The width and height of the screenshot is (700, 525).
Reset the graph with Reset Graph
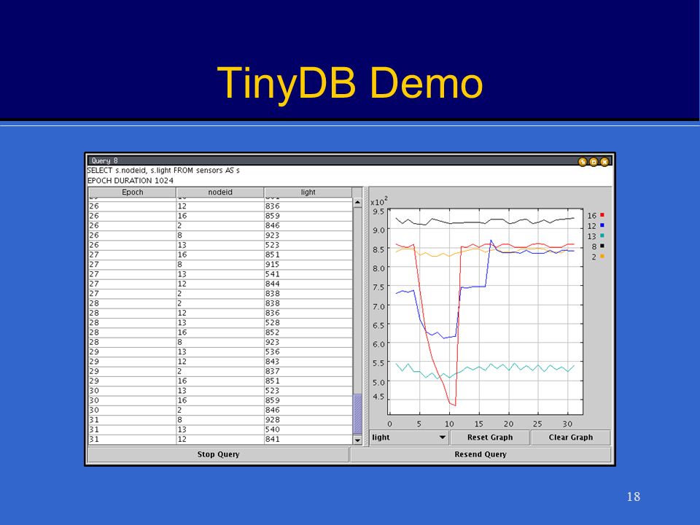click(x=490, y=437)
